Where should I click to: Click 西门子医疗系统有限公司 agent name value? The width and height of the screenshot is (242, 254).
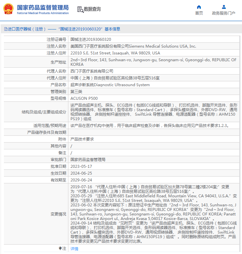pyautogui.click(x=92, y=71)
